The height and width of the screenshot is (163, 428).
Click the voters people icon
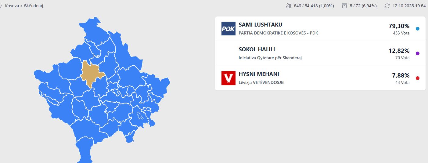289,6
